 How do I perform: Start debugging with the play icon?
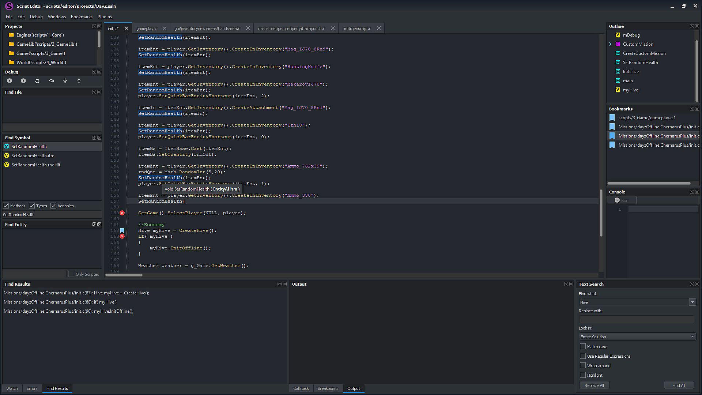pos(10,81)
